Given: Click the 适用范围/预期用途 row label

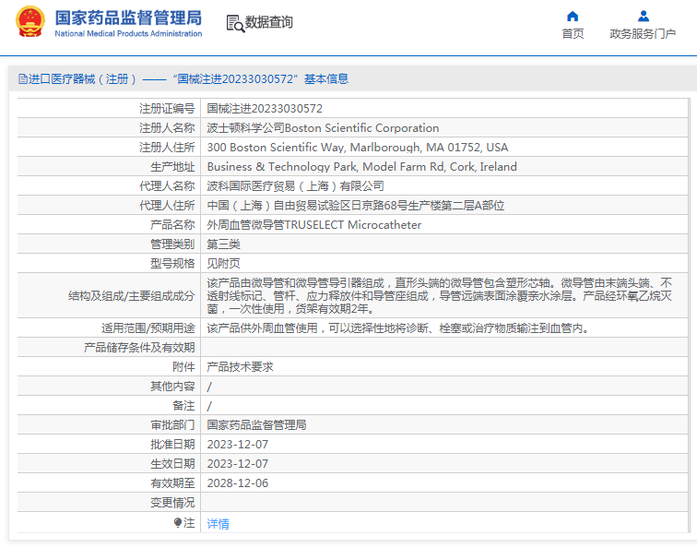Looking at the screenshot, I should (x=148, y=328).
